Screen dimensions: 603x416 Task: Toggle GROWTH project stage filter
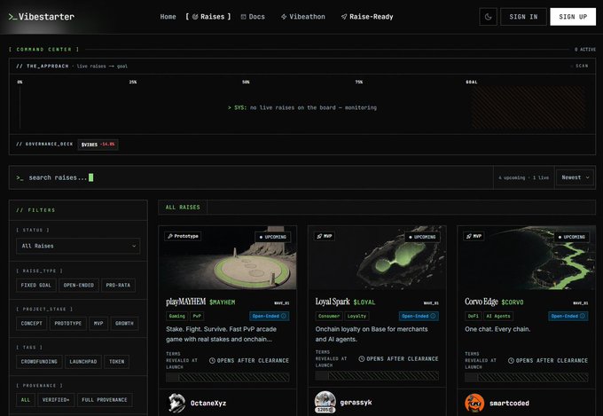click(x=124, y=323)
